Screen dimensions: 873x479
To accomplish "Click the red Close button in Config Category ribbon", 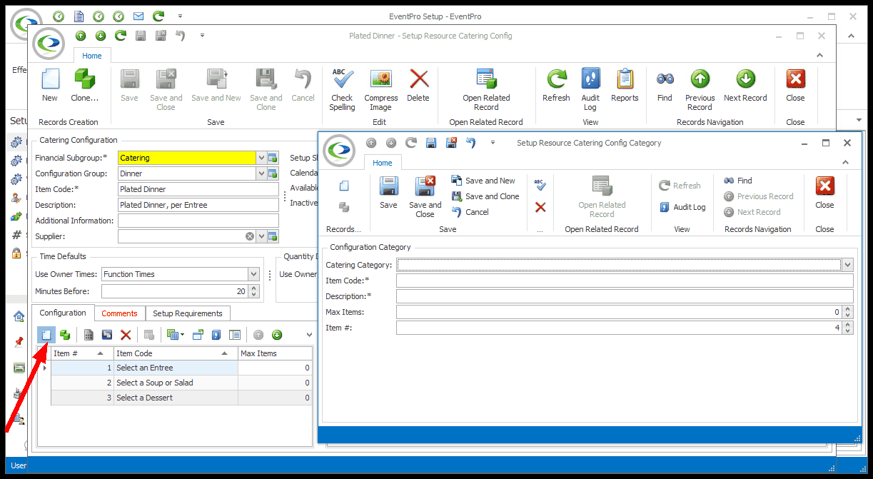I will pyautogui.click(x=824, y=193).
